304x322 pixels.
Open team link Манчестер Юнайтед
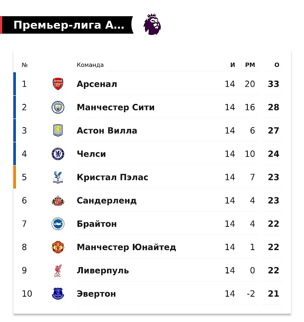(126, 247)
